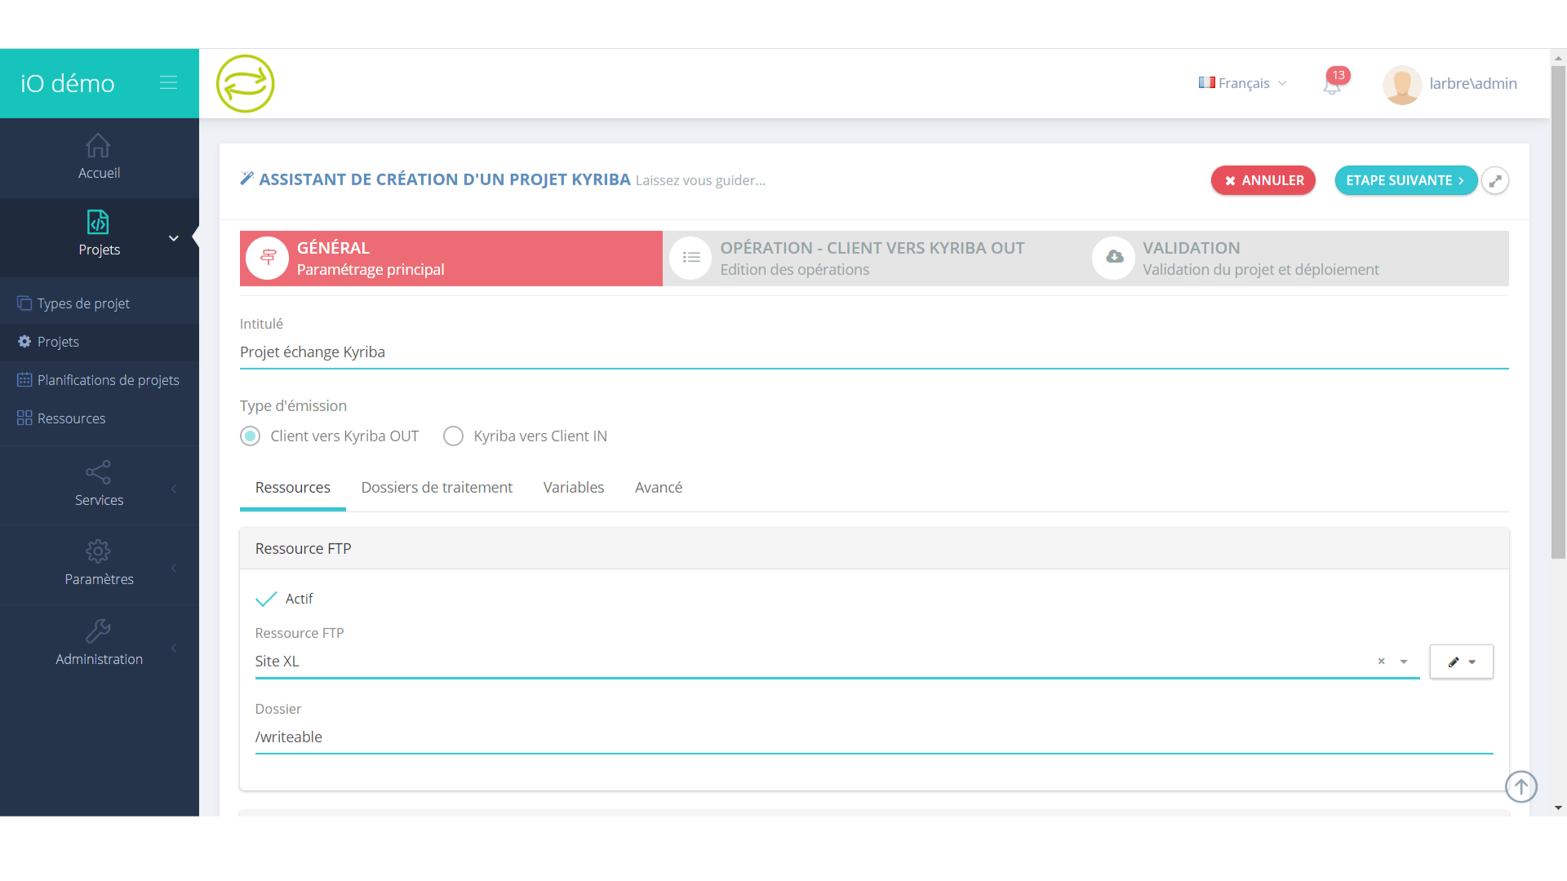
Task: Toggle the hamburger sidebar menu icon
Action: coord(168,82)
